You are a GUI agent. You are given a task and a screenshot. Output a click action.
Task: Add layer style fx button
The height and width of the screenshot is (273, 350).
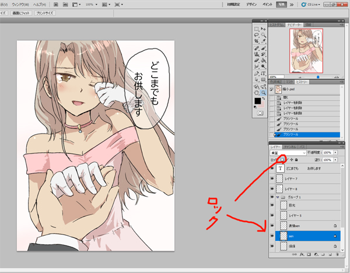[x=302, y=254]
